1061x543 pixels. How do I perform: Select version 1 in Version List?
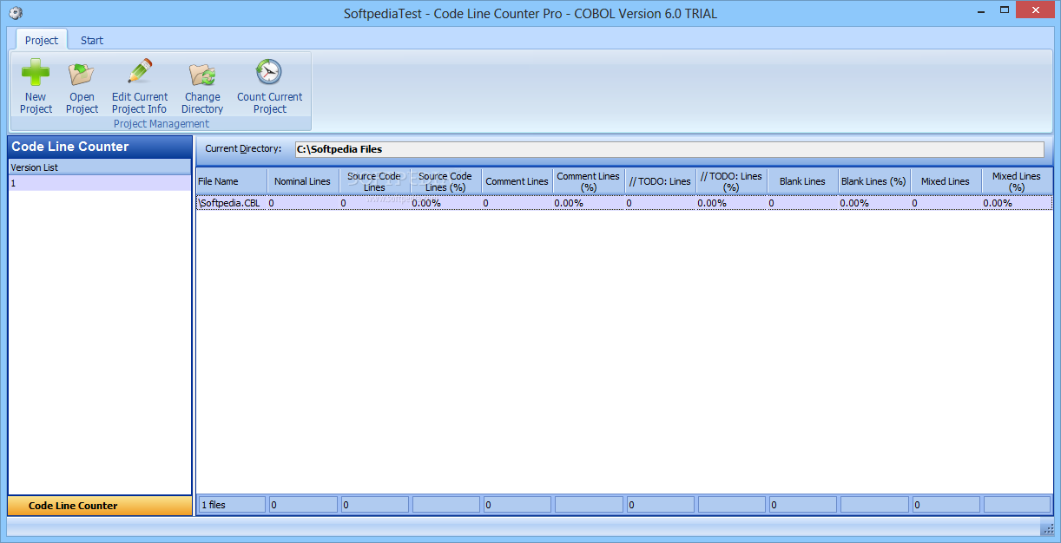click(x=100, y=183)
